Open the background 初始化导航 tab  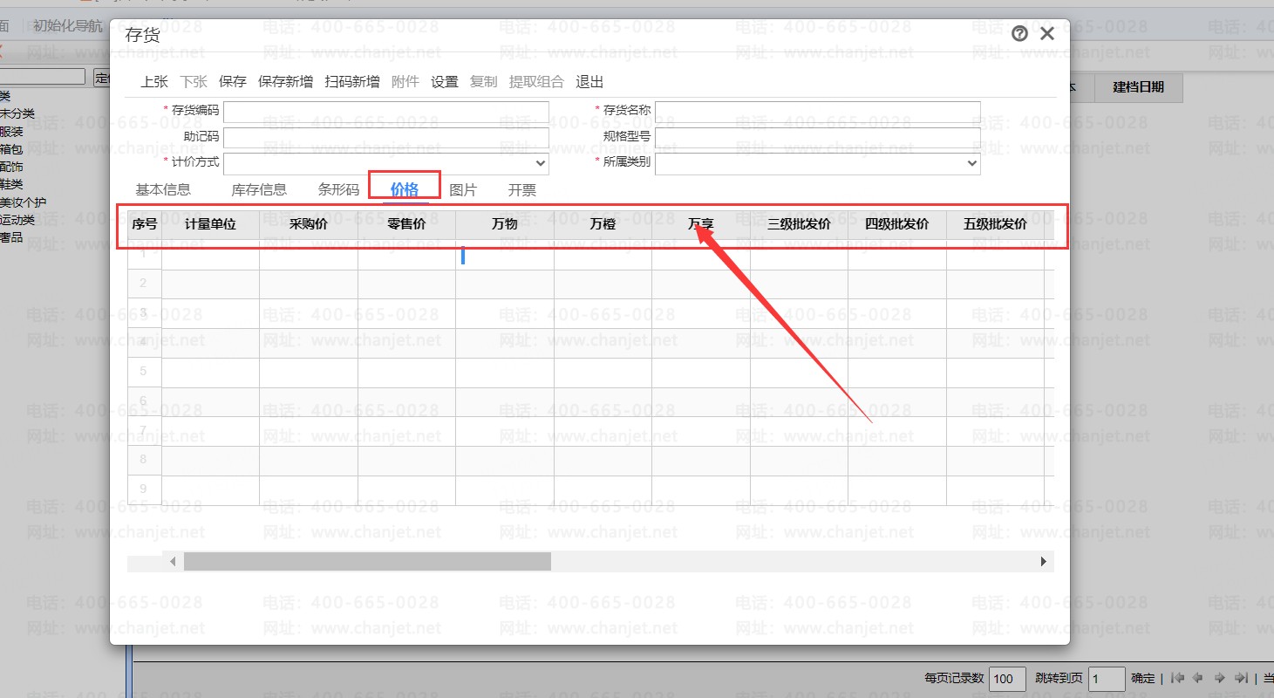(x=67, y=25)
